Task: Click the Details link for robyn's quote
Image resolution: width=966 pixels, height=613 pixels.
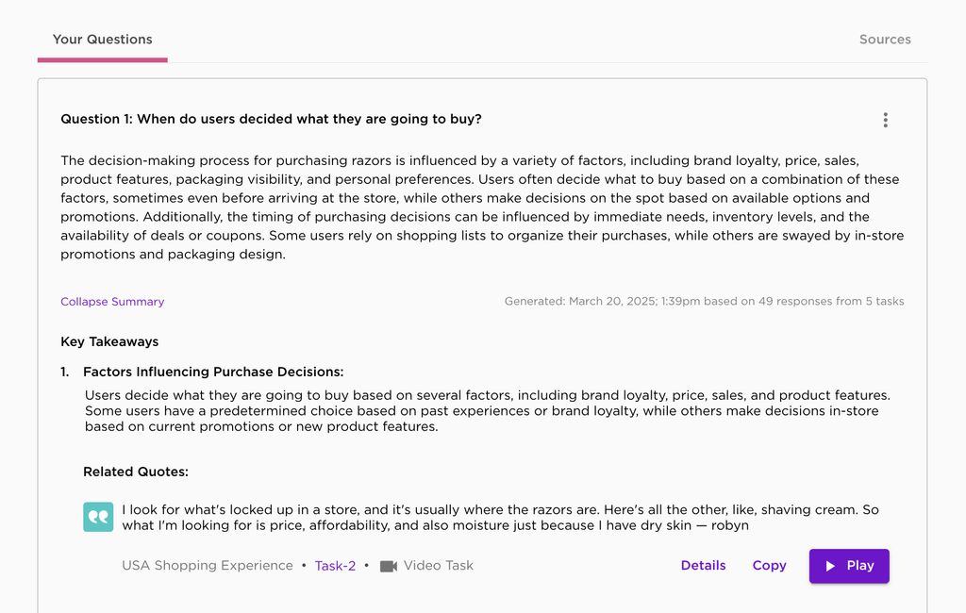Action: point(703,566)
